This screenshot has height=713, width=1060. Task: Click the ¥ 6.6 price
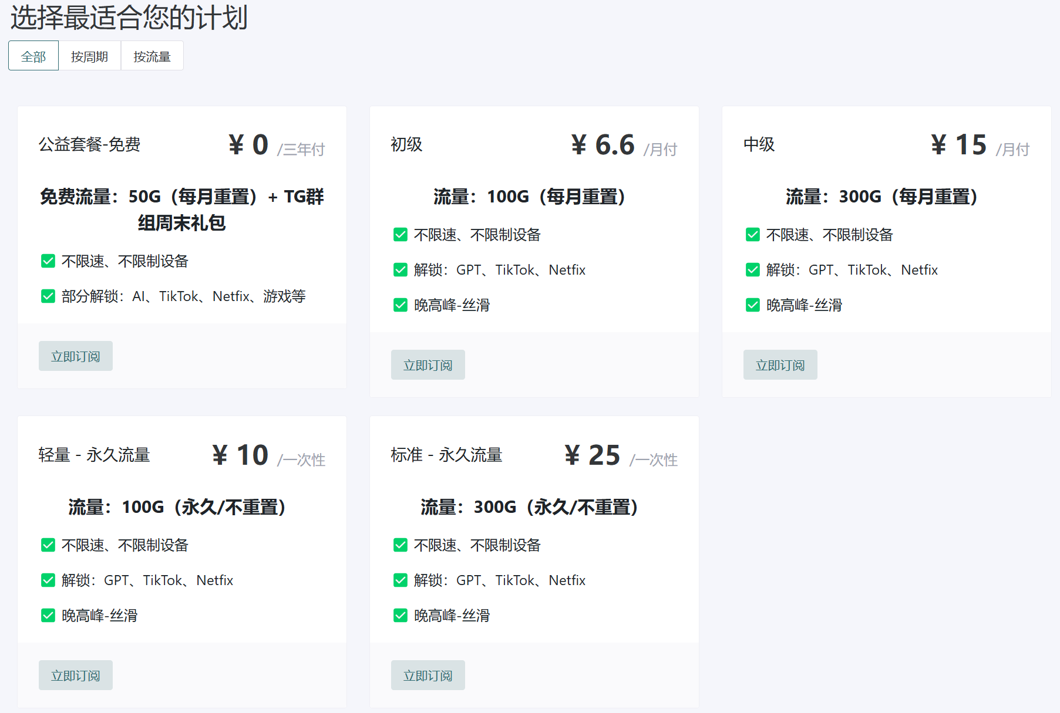[603, 145]
